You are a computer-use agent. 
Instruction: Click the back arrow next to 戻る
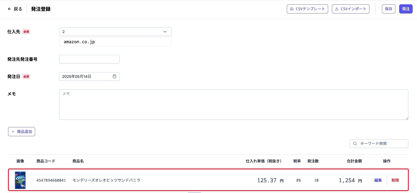(9, 9)
